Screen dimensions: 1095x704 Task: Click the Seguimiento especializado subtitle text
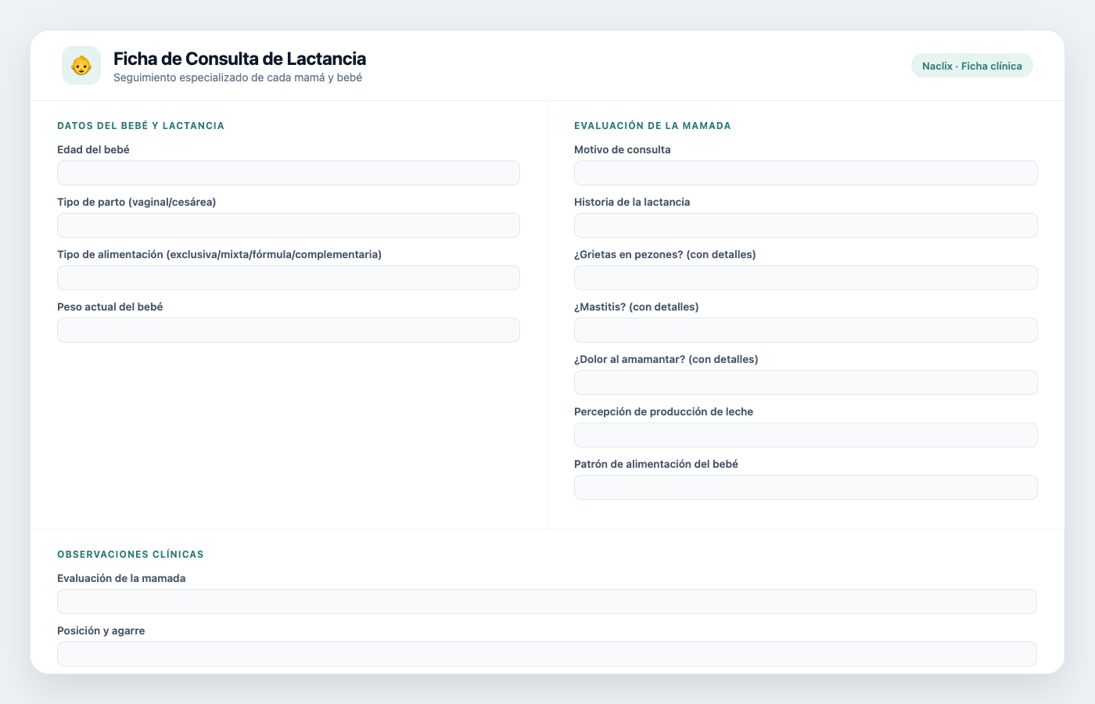[x=238, y=77]
